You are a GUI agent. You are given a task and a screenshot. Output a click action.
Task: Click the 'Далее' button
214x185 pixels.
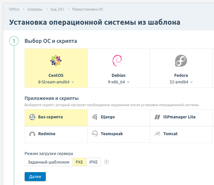click(35, 176)
